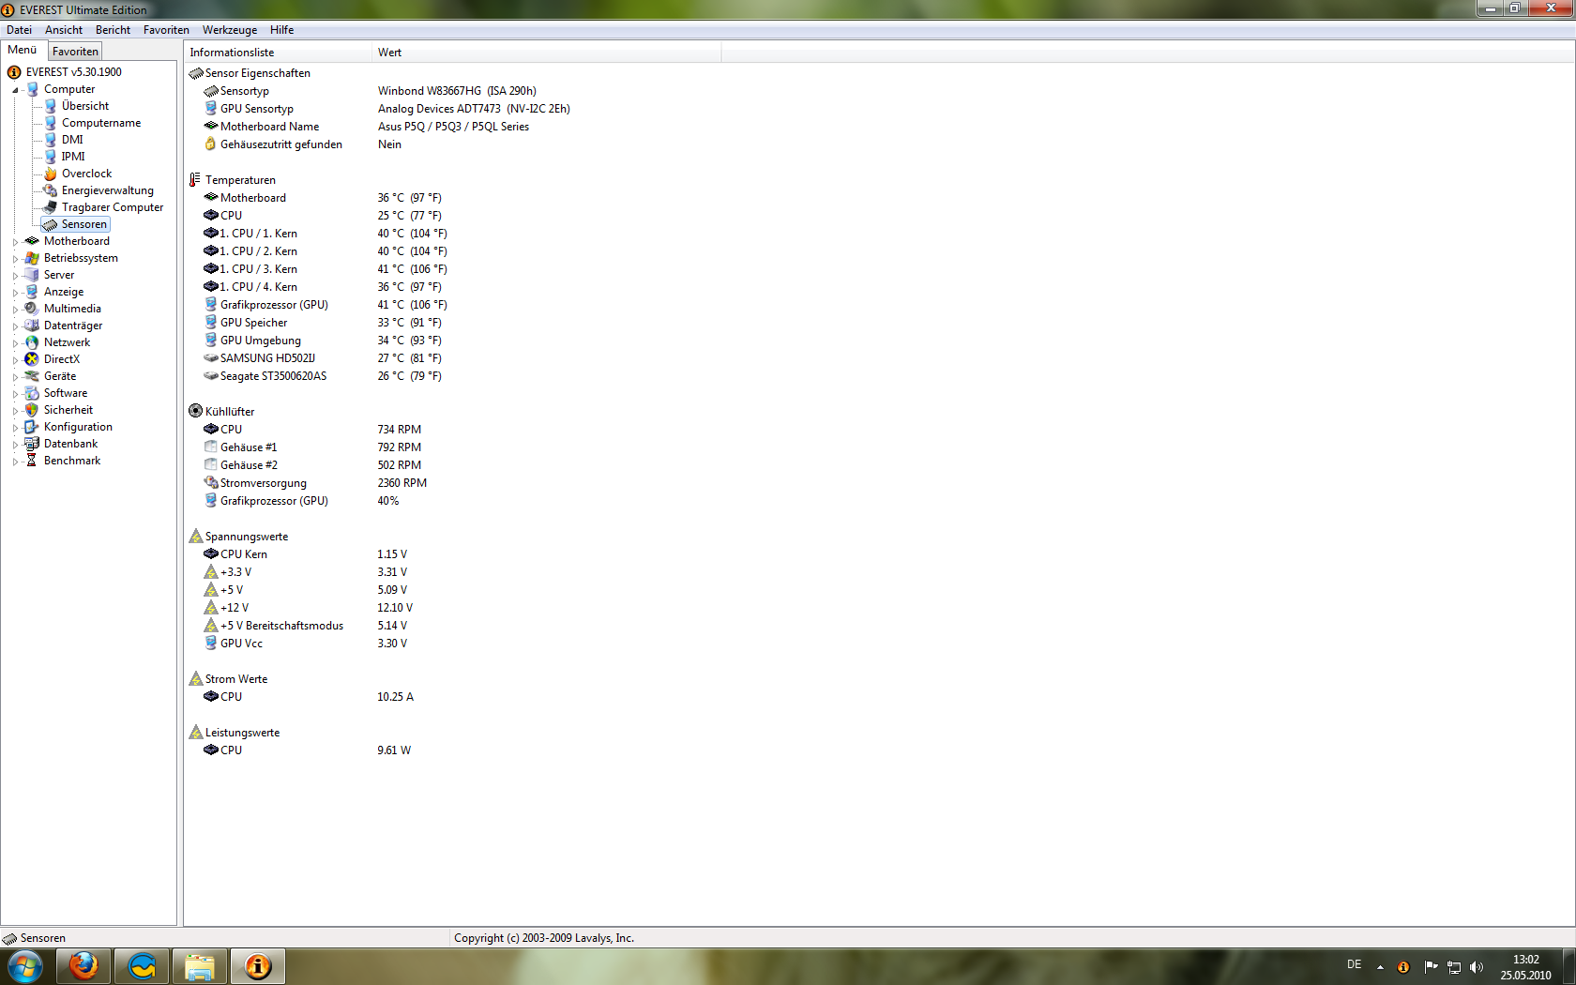Screen dimensions: 1576x985
Task: Click the Übersicht icon in tree
Action: click(51, 106)
